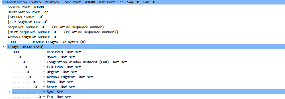
Task: Select the Urgent: Not set flag
Action: [45, 72]
